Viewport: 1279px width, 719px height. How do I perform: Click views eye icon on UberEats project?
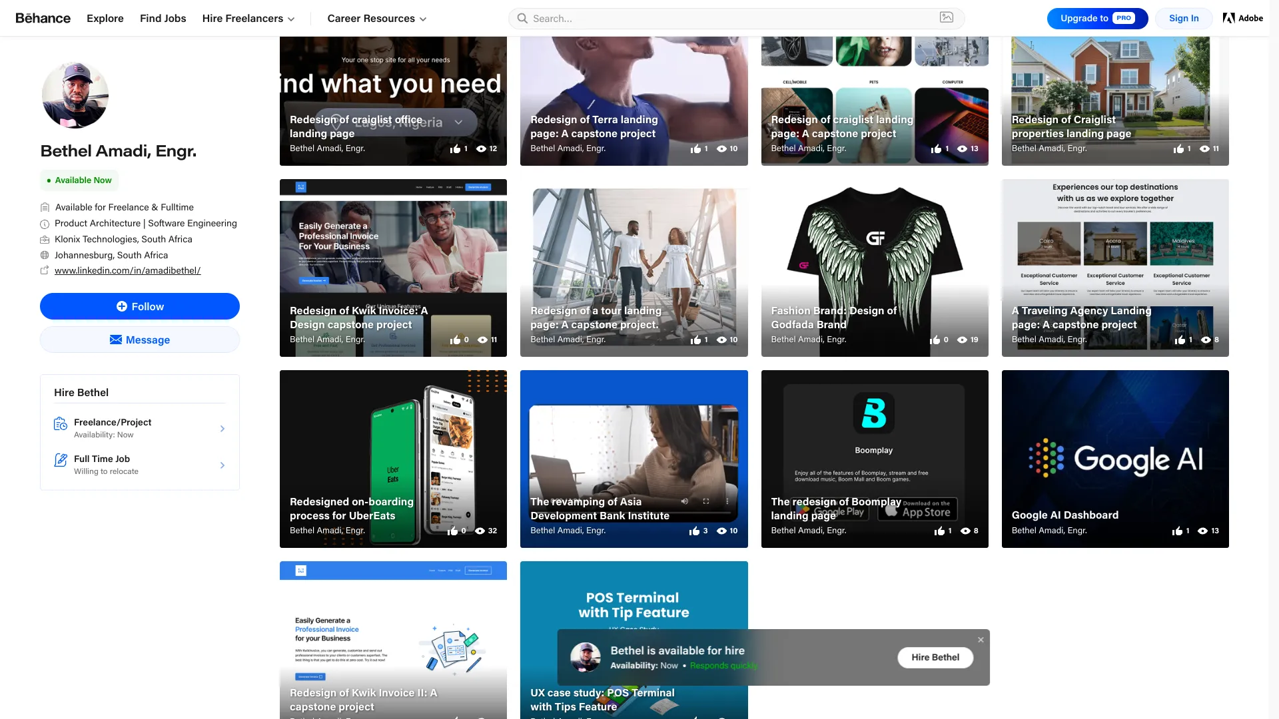(480, 531)
